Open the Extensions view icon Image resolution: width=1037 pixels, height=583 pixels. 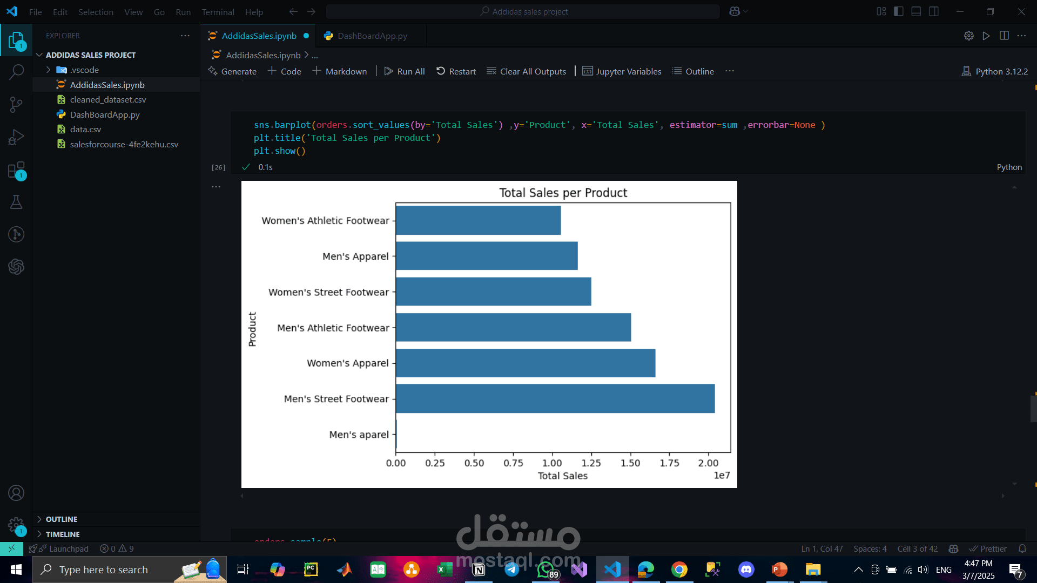click(x=16, y=171)
